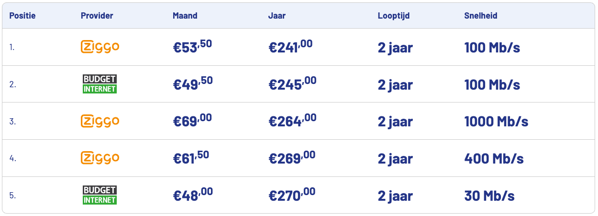Screen dimensions: 598x216
Task: Click the €269,00 yearly price
Action: (292, 158)
